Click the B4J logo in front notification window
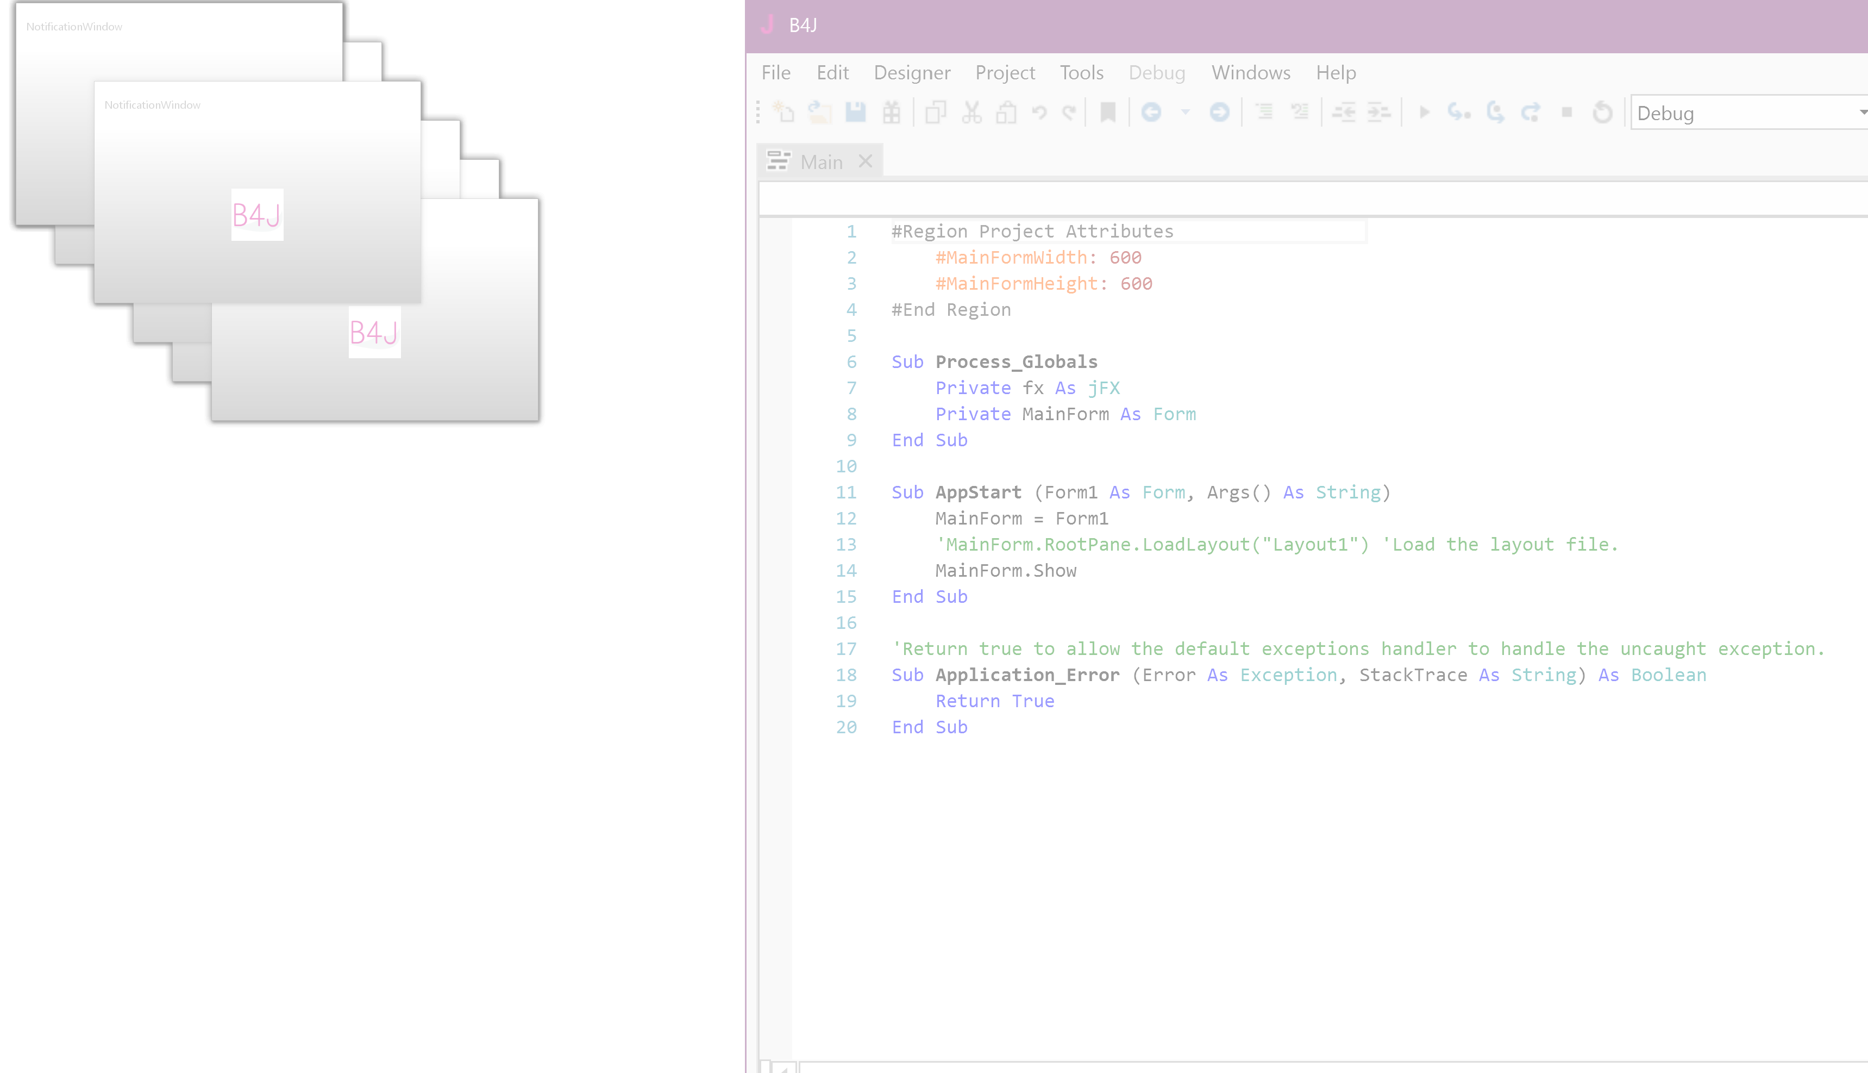1868x1073 pixels. [257, 215]
